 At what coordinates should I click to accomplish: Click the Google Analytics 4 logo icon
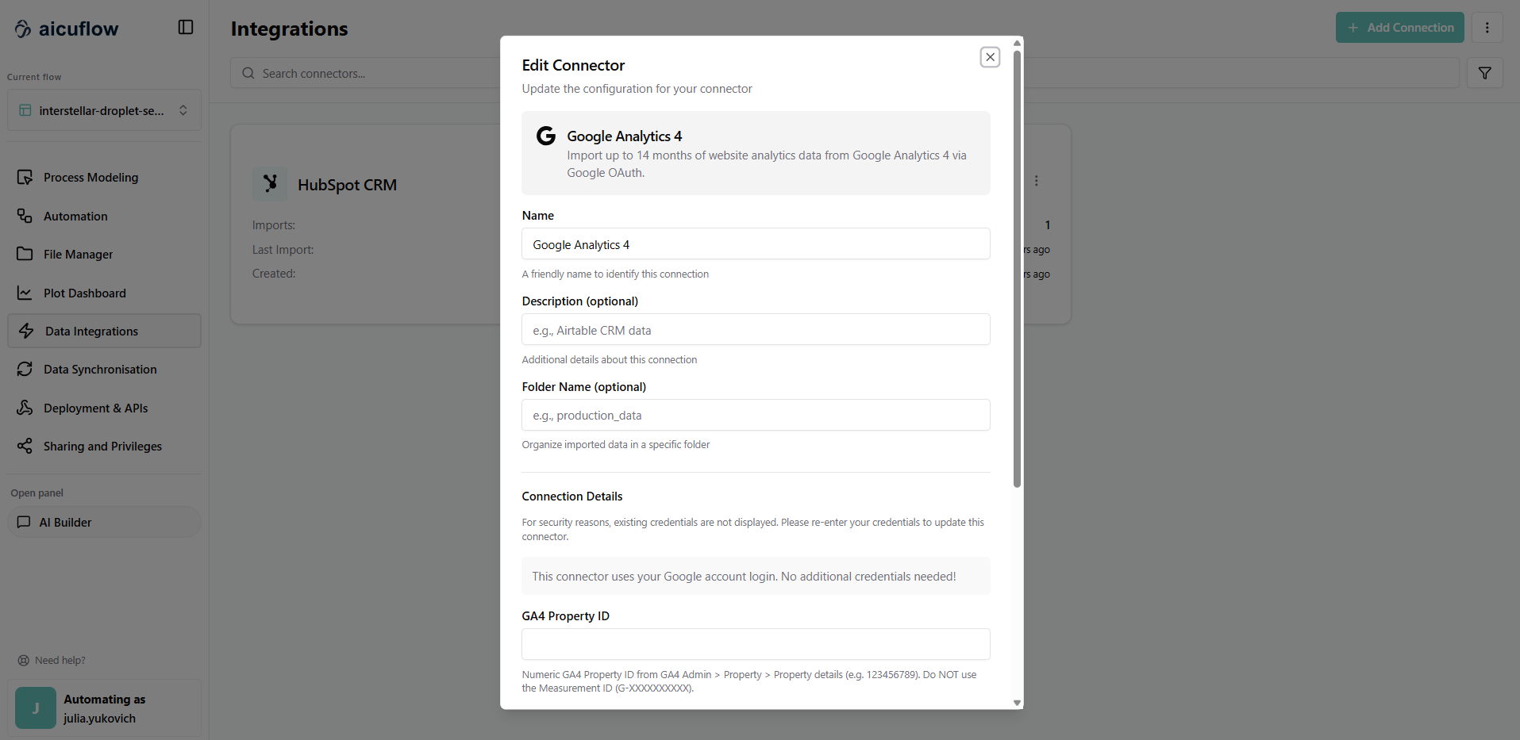546,136
